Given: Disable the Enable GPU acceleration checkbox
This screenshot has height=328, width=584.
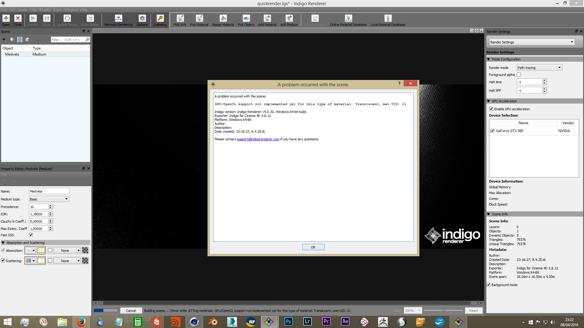Looking at the screenshot, I should 491,109.
